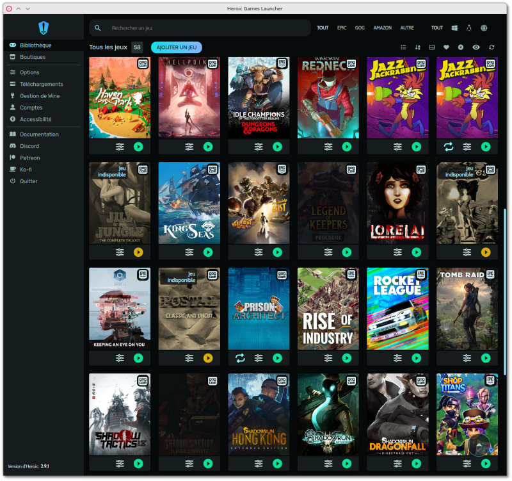The image size is (512, 481).
Task: Play Shop Titans
Action: click(486, 464)
